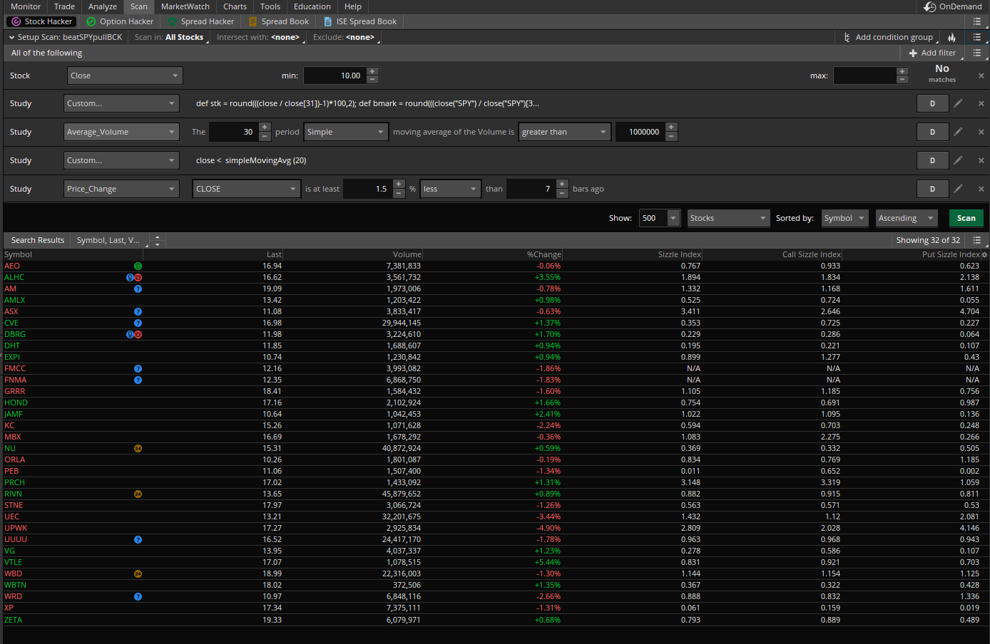Click the blue question icon next to UUUU
Screen dimensions: 990x644
(x=138, y=539)
